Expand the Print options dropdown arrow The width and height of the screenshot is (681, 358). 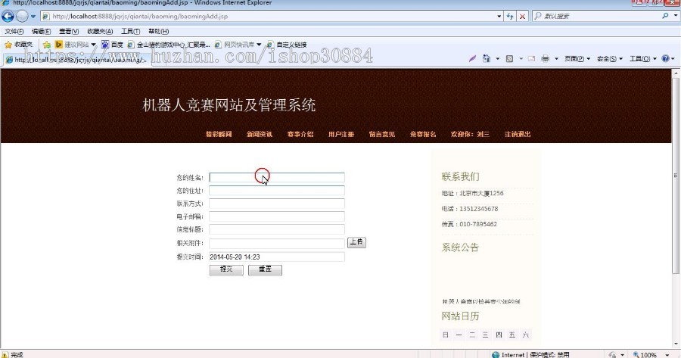click(x=556, y=58)
